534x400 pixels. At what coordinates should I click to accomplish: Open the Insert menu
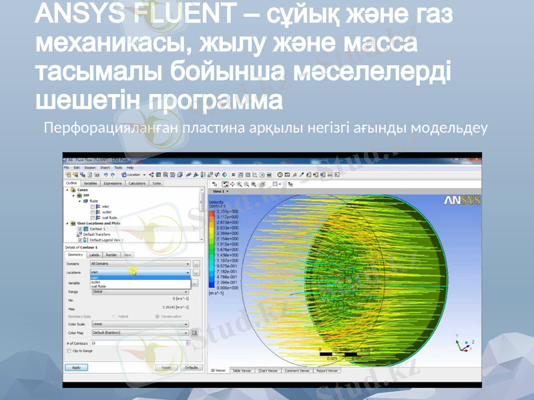pyautogui.click(x=104, y=168)
